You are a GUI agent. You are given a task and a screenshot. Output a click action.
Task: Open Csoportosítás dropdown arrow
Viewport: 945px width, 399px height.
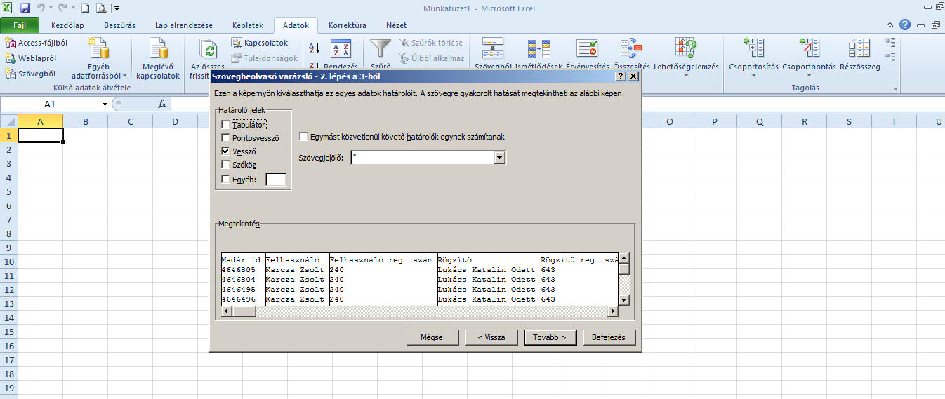pos(753,76)
